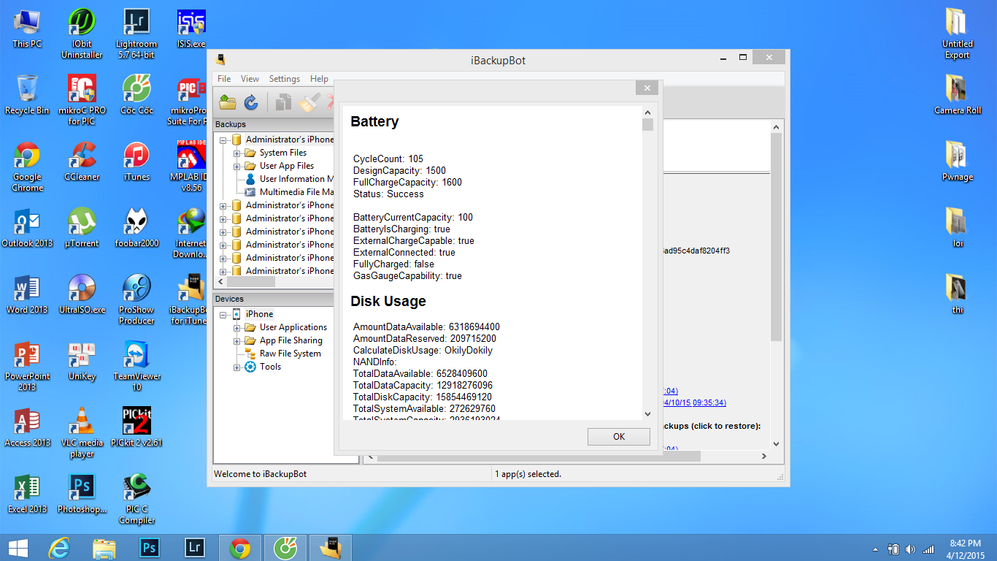
Task: Expand the System Files tree node
Action: pyautogui.click(x=237, y=153)
